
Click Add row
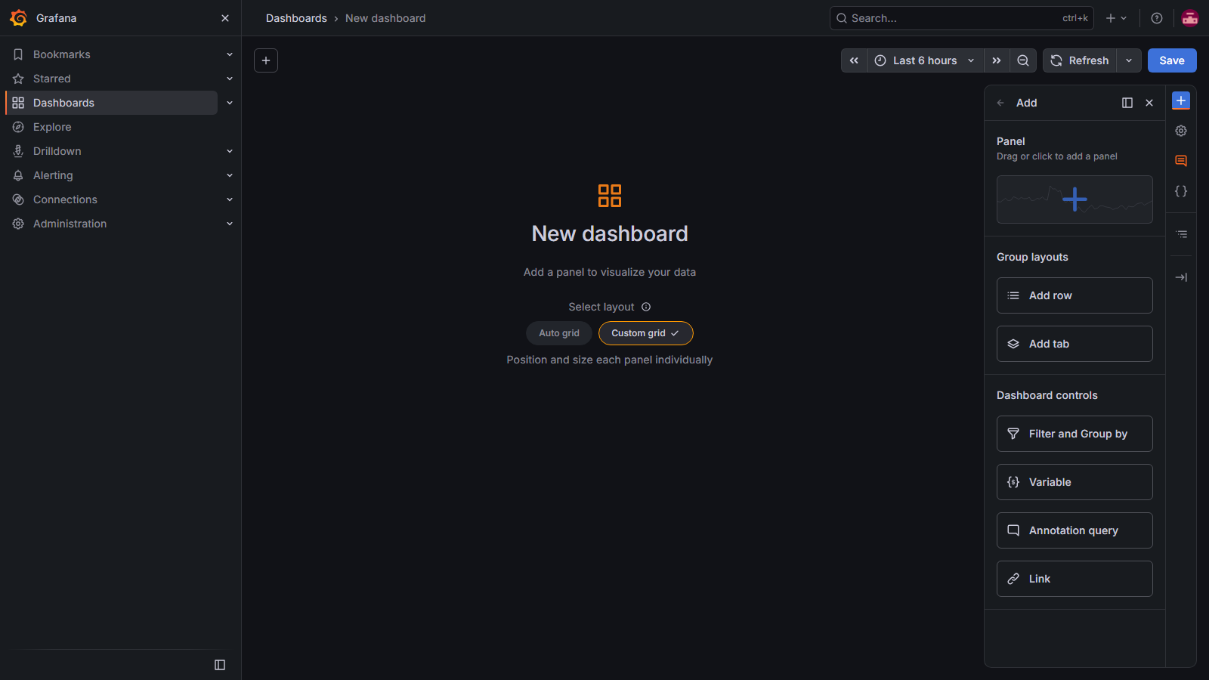tap(1074, 295)
